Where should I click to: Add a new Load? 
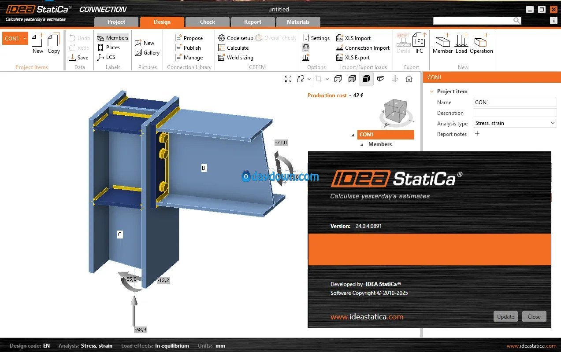pos(461,44)
